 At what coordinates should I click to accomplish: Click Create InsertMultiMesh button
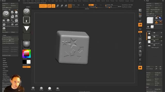coord(10,39)
